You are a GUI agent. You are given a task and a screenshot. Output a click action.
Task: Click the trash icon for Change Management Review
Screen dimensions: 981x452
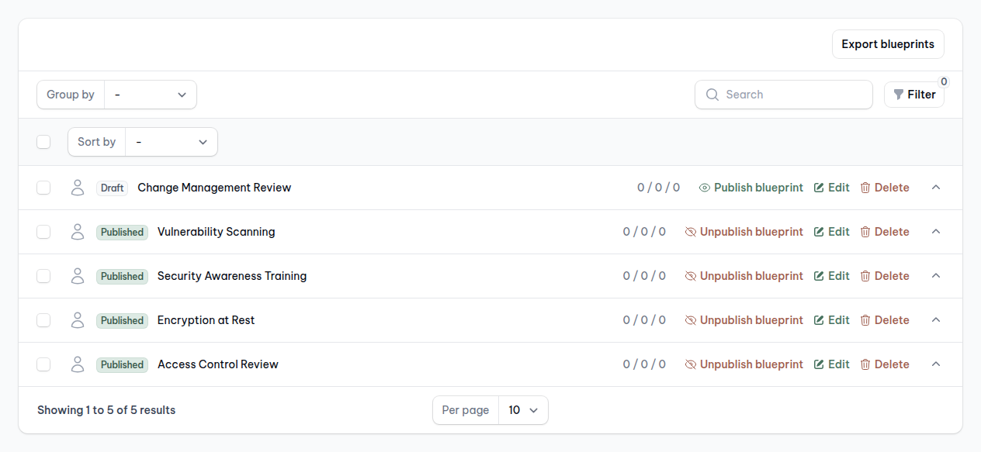865,188
